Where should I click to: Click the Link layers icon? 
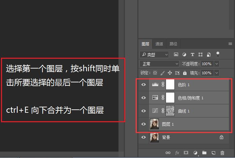coord(168,153)
